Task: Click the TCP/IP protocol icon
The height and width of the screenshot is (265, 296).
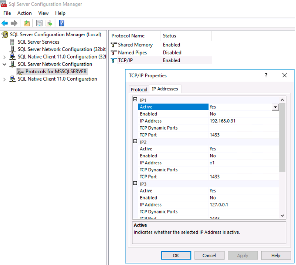Action: [x=114, y=60]
